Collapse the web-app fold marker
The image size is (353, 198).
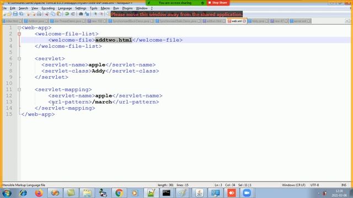[x=19, y=28]
